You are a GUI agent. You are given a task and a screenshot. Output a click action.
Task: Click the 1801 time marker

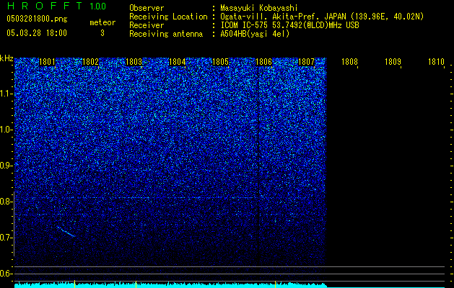47,62
